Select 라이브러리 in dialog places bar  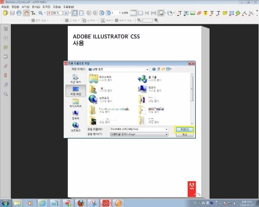pyautogui.click(x=76, y=103)
